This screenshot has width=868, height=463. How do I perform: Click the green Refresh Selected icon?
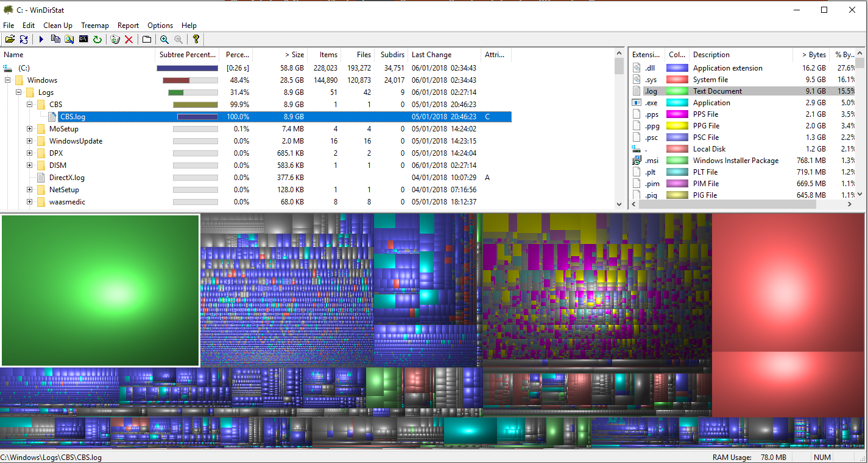click(x=97, y=40)
